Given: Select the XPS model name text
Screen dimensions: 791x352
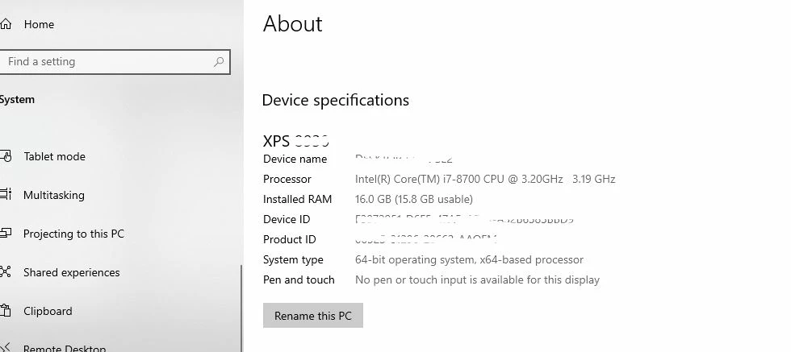Looking at the screenshot, I should 296,140.
